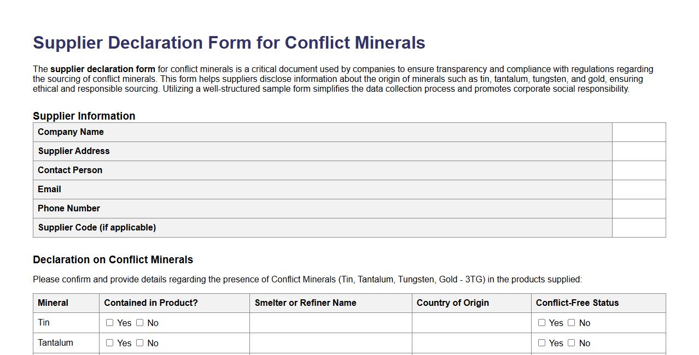
Task: Click the Supplier Code entry cell
Action: pos(638,227)
